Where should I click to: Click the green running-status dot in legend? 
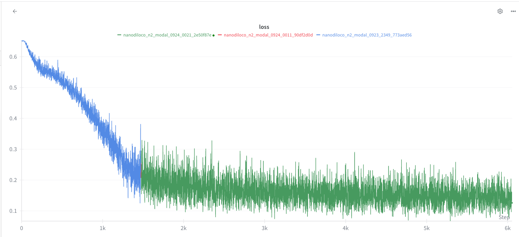213,35
